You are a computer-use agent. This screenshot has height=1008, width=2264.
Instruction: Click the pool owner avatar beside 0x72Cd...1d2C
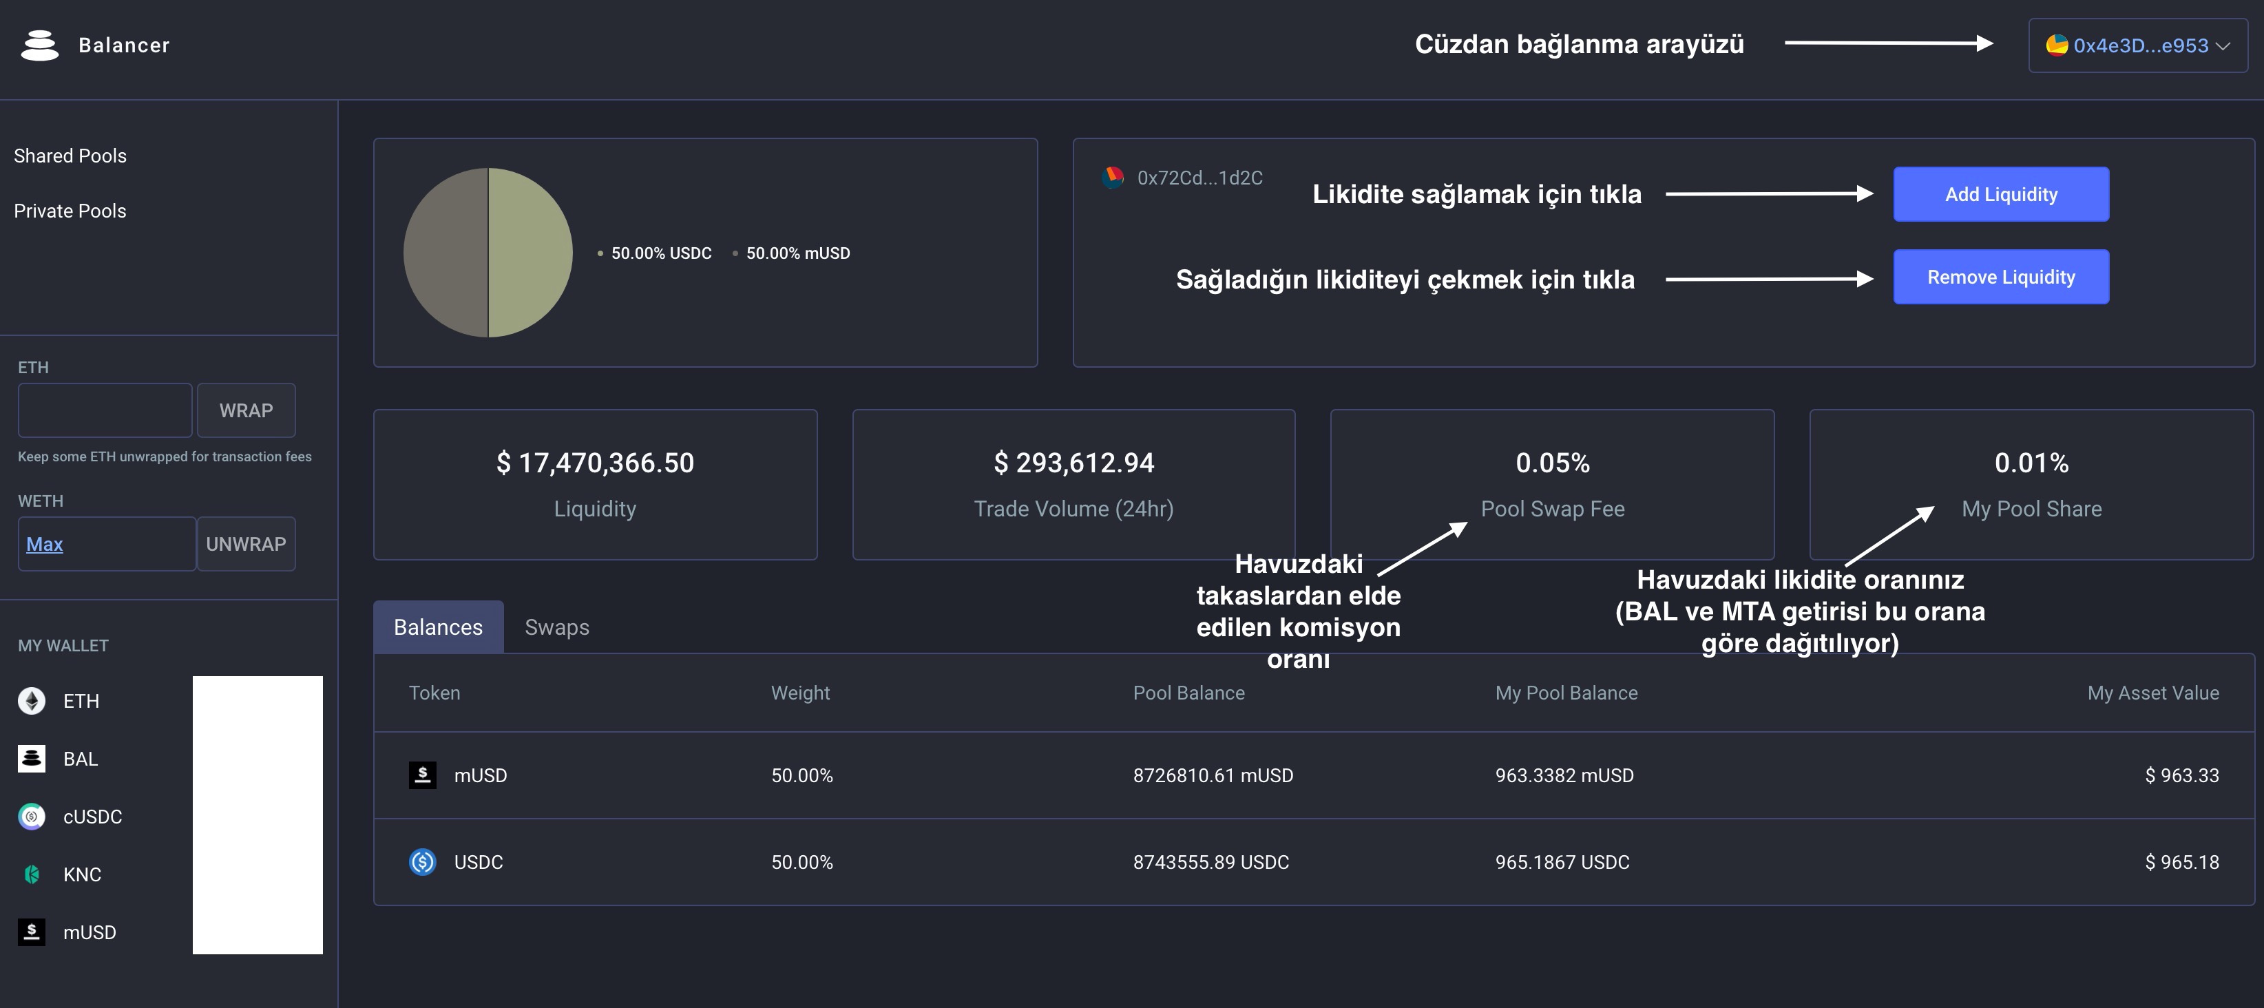tap(1113, 178)
